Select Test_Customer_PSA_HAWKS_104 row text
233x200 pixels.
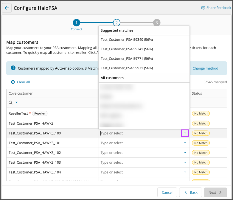point(35,172)
